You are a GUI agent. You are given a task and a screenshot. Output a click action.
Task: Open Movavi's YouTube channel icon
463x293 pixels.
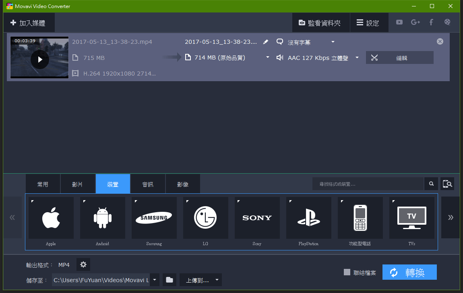click(x=399, y=23)
